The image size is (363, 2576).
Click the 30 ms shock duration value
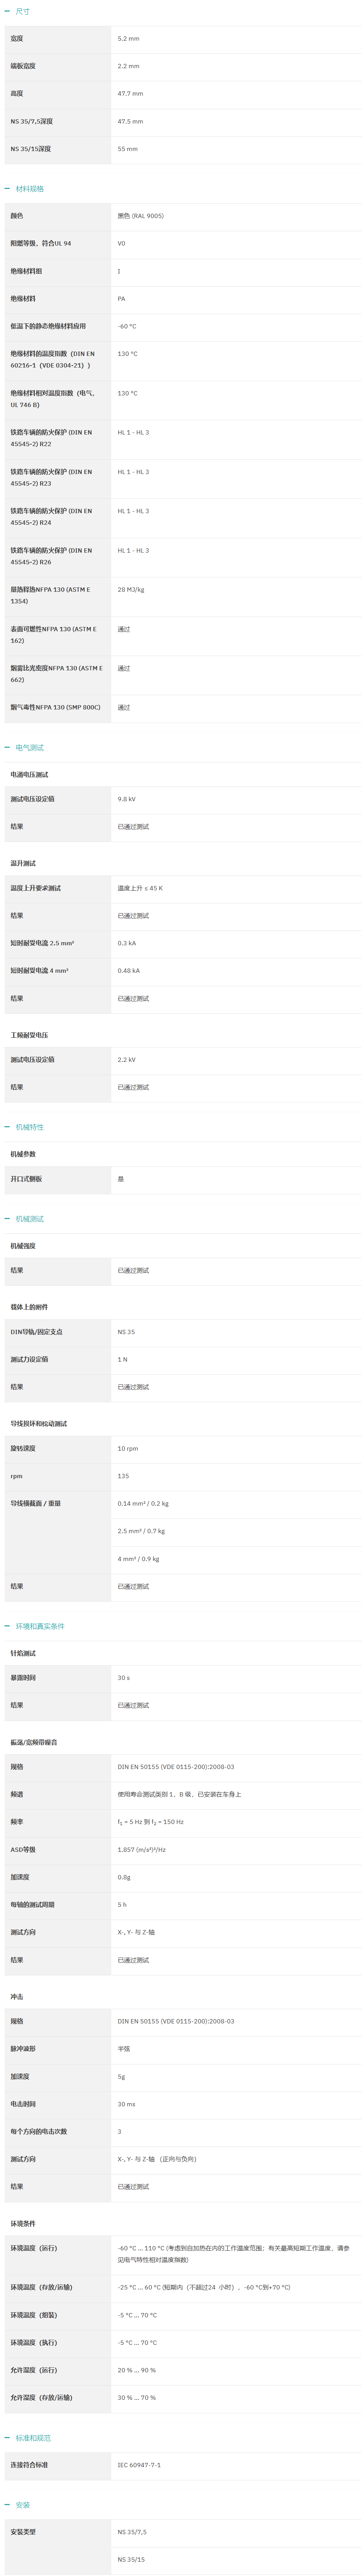point(127,2103)
